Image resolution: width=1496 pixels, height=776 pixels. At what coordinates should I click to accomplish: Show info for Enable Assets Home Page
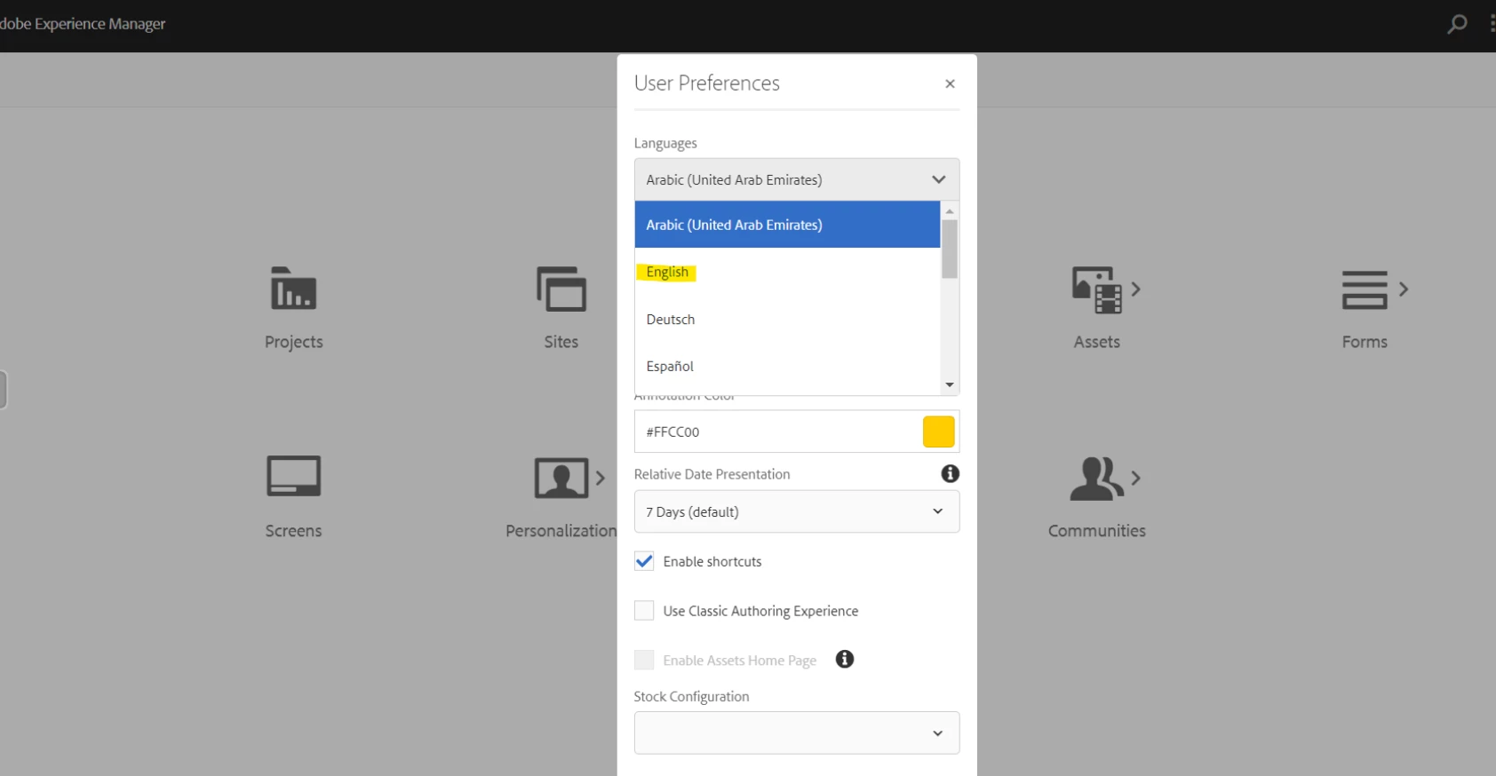point(845,659)
